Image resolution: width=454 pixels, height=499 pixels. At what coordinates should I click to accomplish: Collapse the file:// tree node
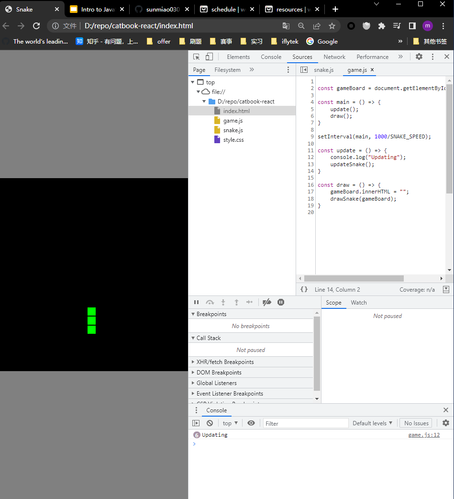[x=198, y=91]
